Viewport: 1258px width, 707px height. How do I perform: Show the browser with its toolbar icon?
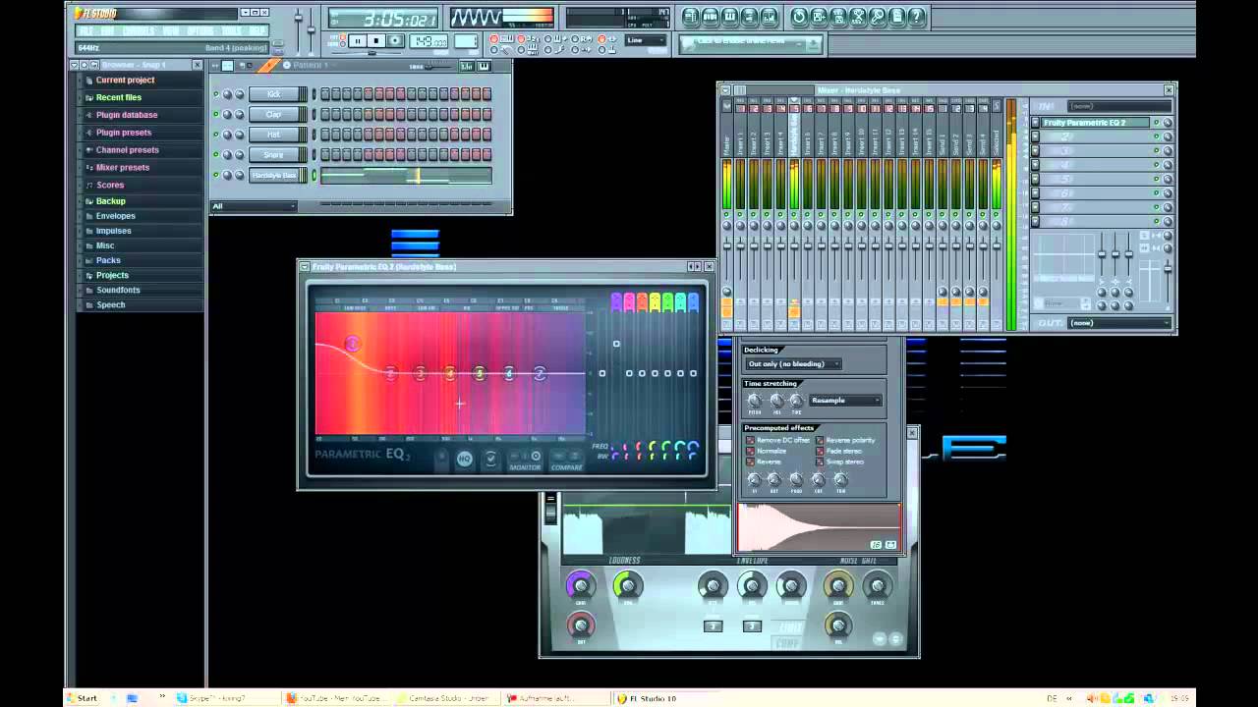coord(750,17)
